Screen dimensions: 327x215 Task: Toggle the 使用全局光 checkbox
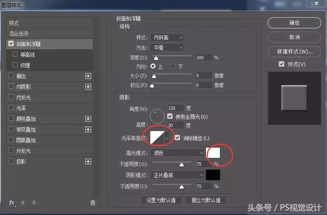click(170, 116)
